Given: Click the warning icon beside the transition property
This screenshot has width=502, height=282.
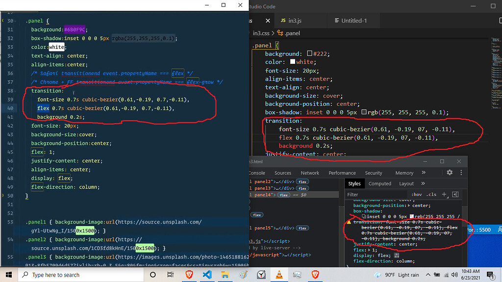Looking at the screenshot, I should point(349,222).
